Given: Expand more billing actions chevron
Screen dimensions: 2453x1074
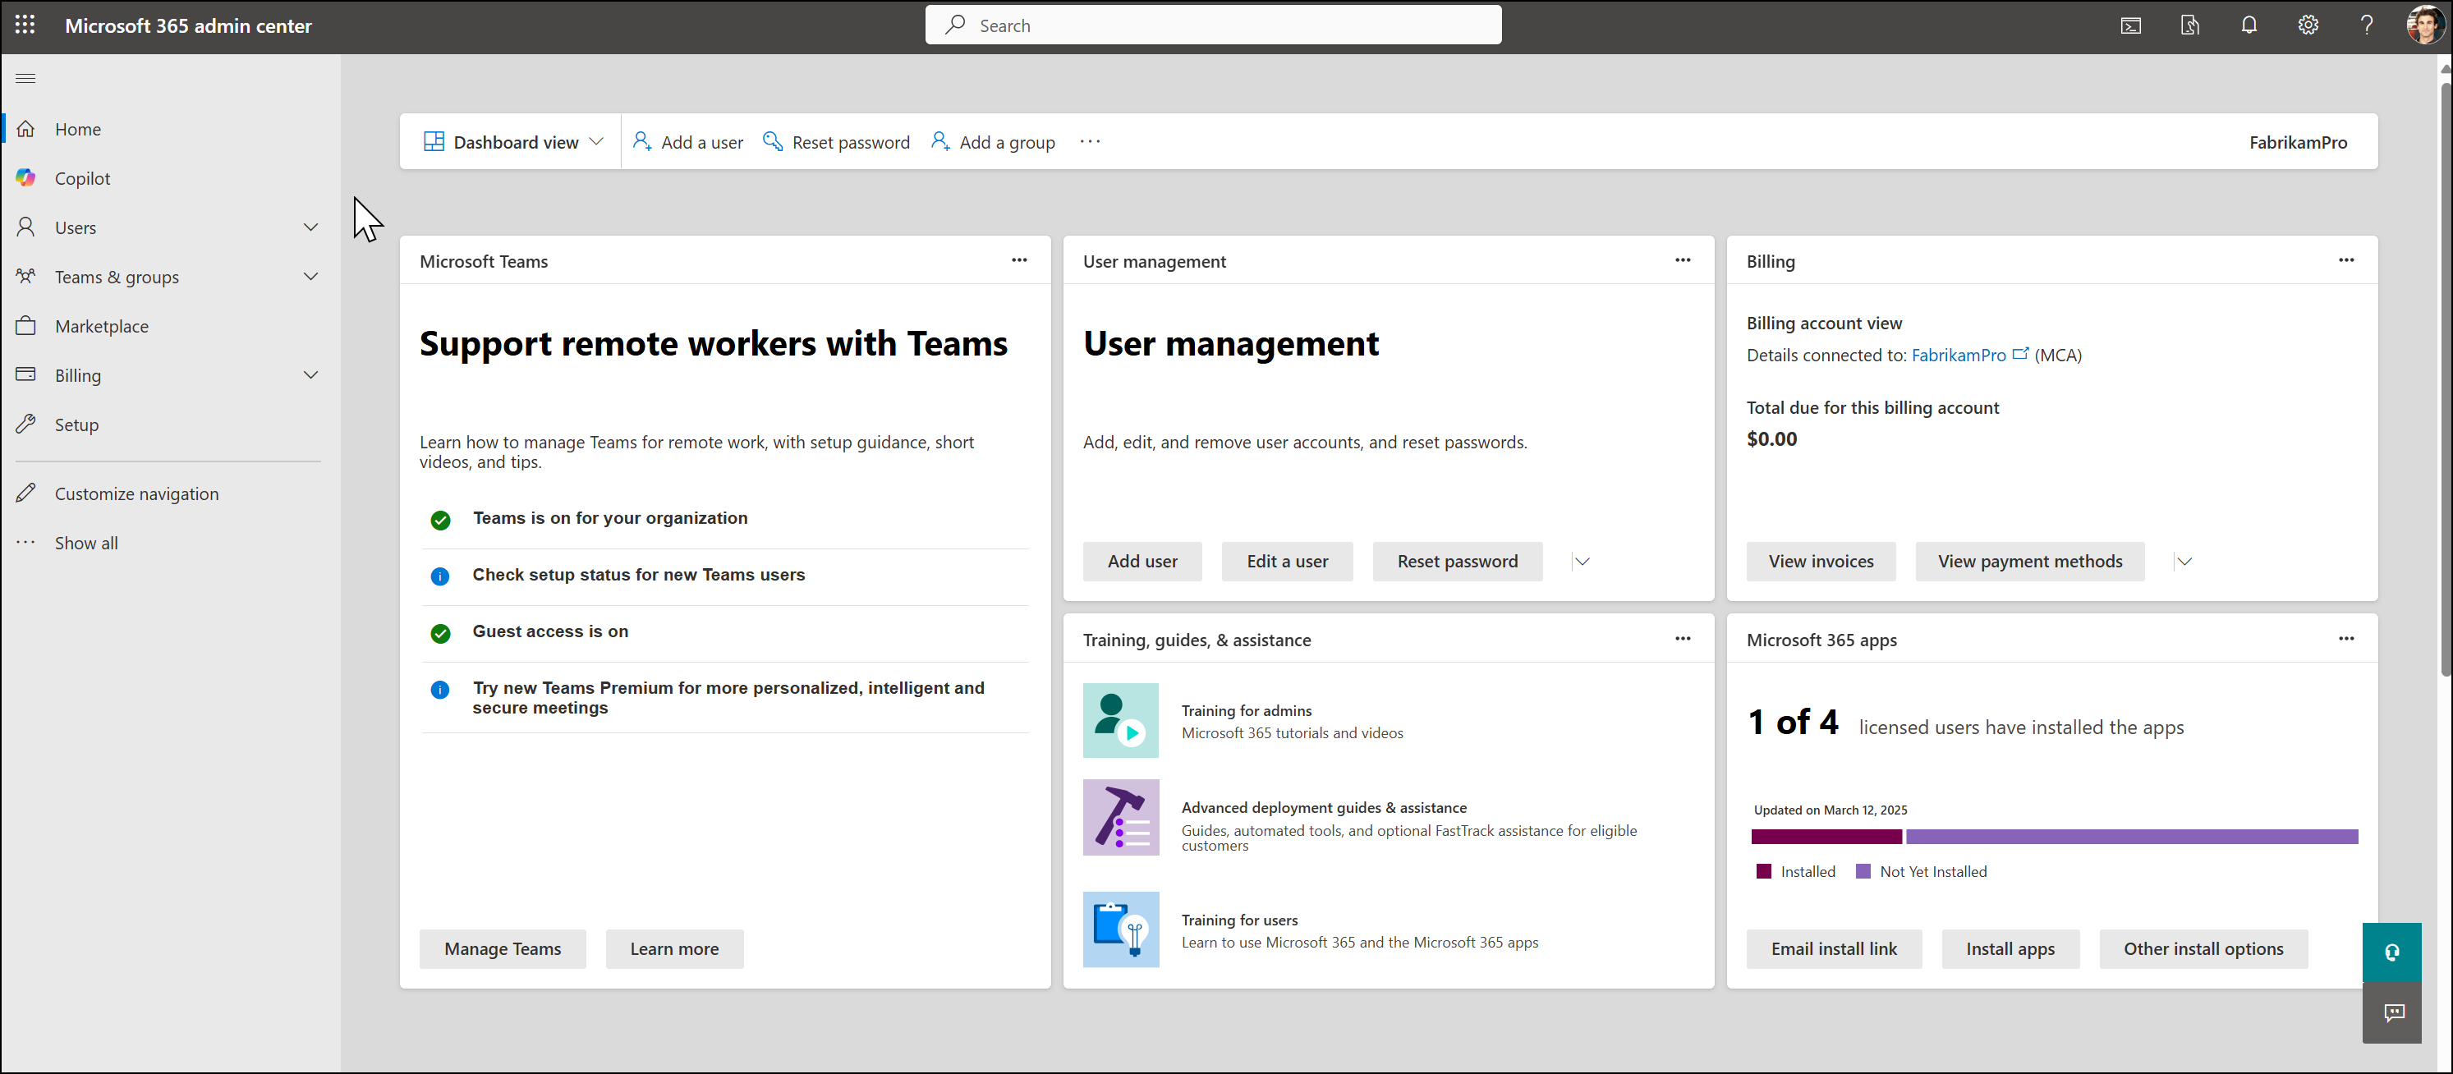Looking at the screenshot, I should point(2185,561).
